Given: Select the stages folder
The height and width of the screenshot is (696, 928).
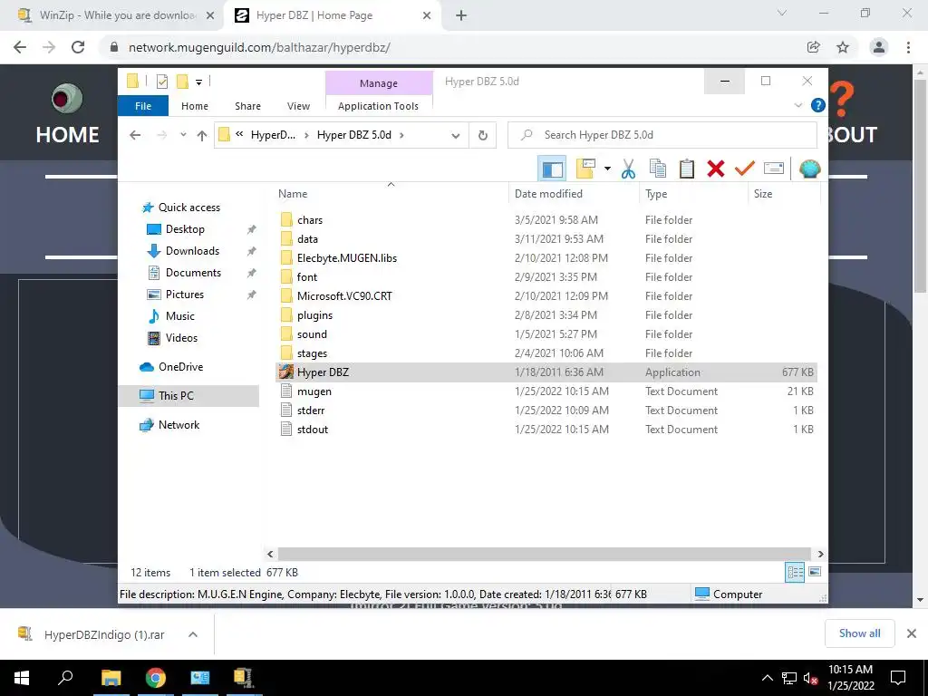Looking at the screenshot, I should click(x=312, y=353).
